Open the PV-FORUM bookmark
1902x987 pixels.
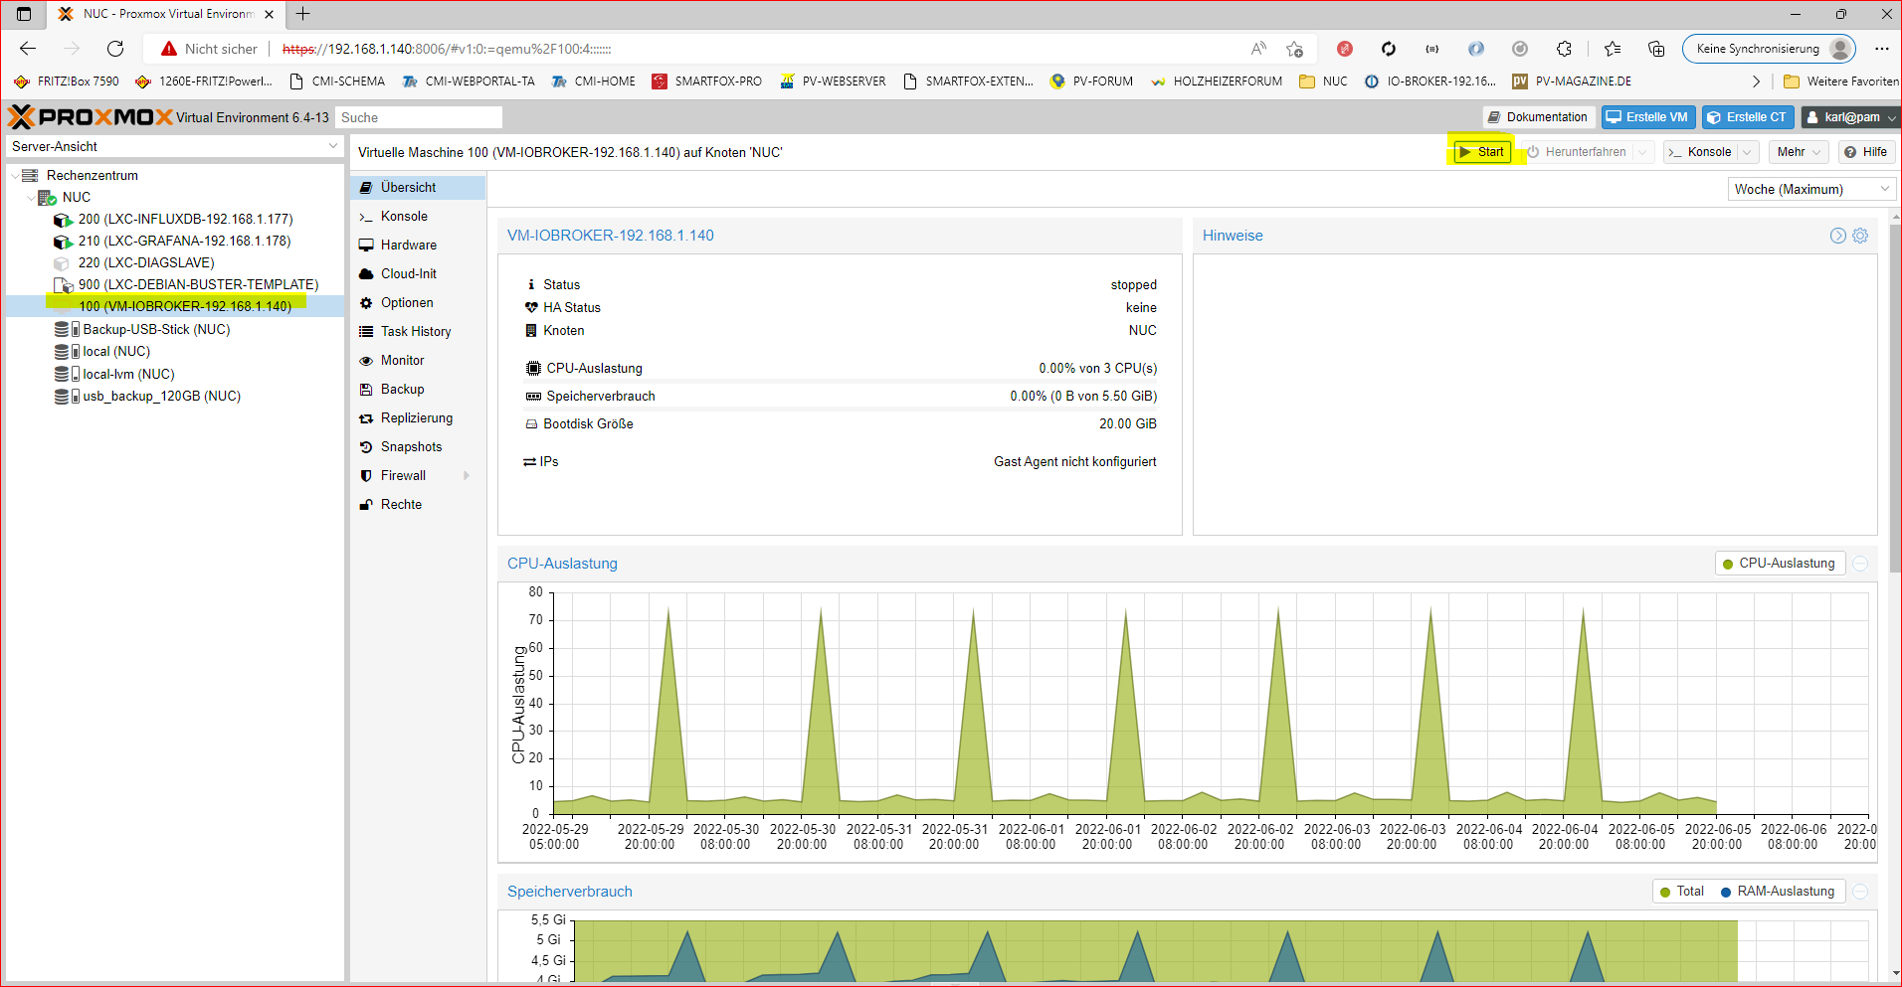[1091, 82]
